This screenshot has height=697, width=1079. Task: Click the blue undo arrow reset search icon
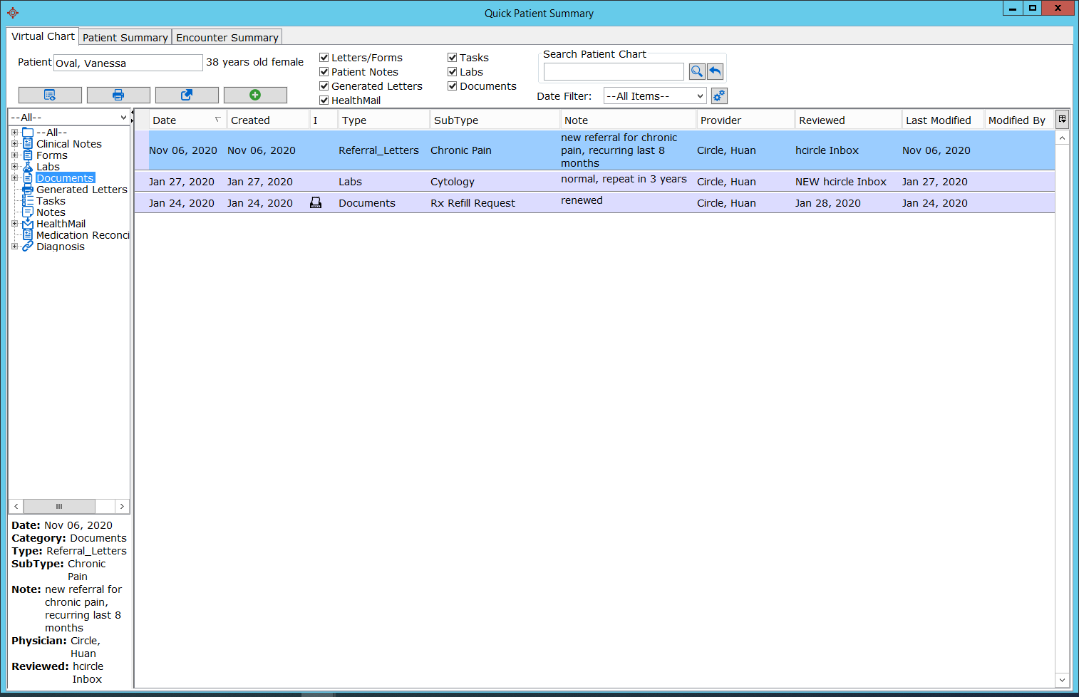coord(715,71)
